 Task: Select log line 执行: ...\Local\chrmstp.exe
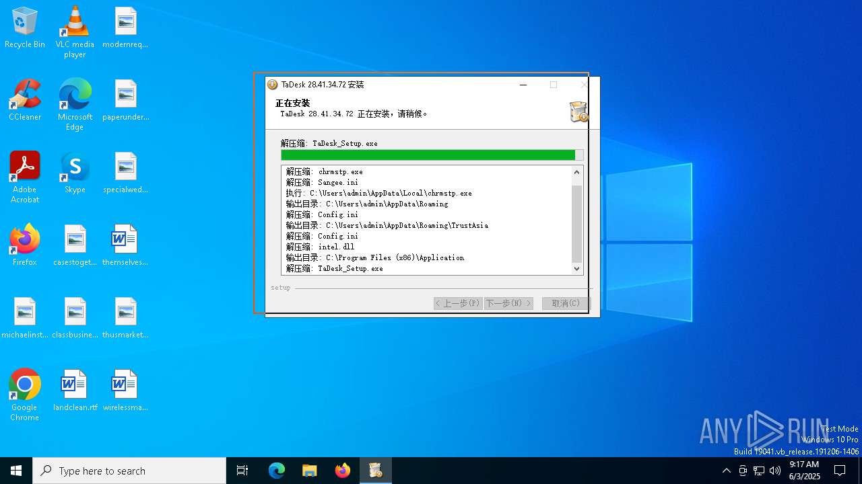(379, 193)
